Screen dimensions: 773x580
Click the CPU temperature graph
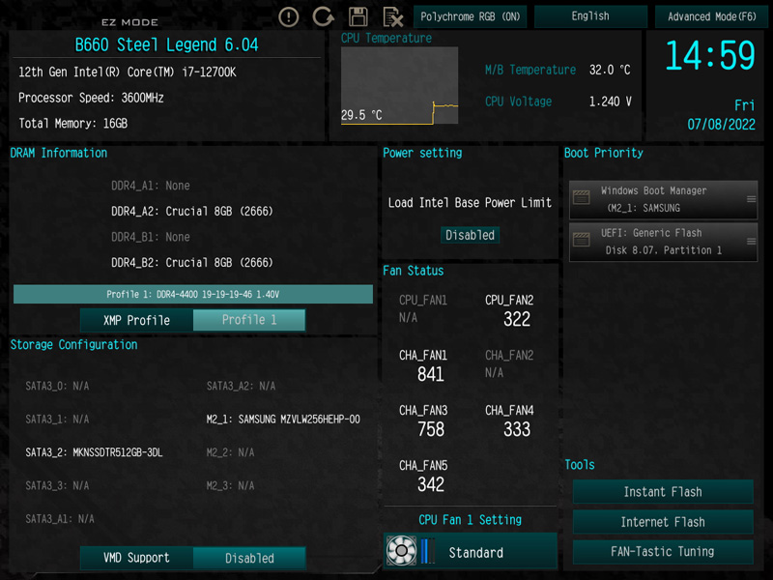399,85
